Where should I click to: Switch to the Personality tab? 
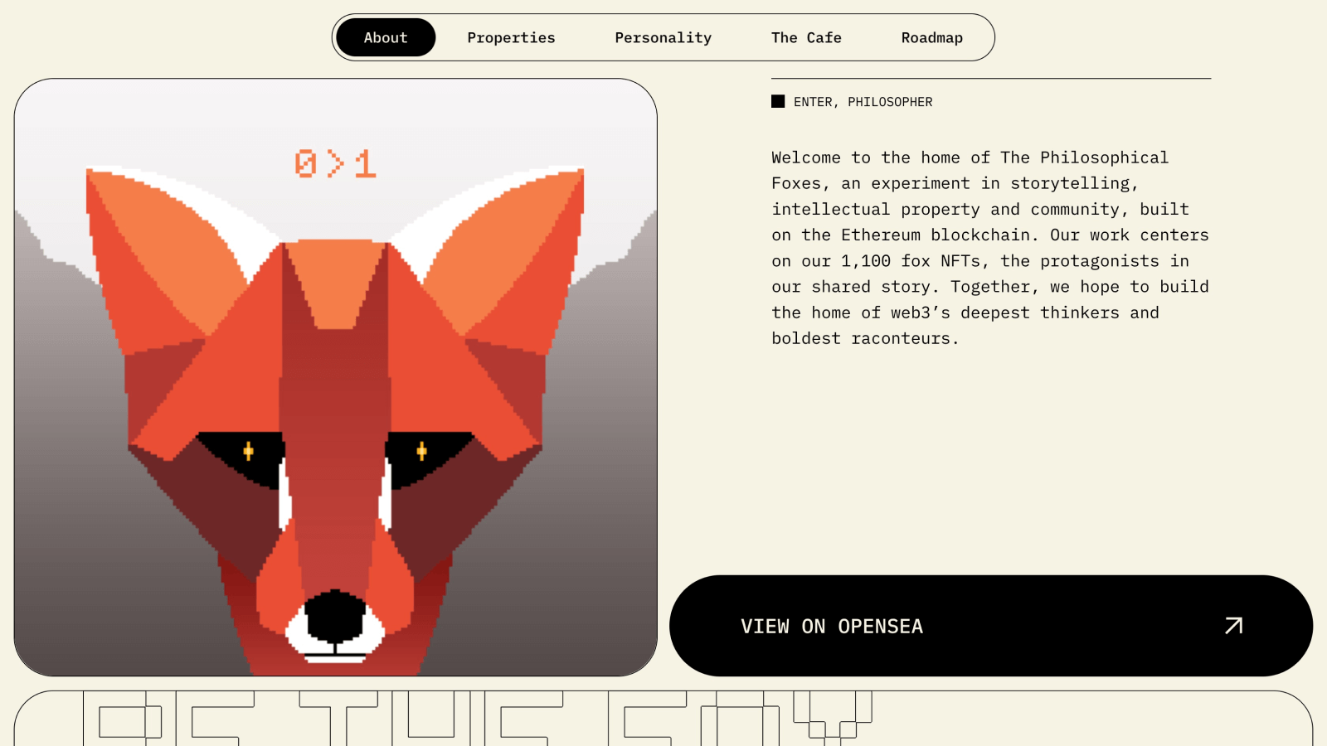tap(663, 37)
